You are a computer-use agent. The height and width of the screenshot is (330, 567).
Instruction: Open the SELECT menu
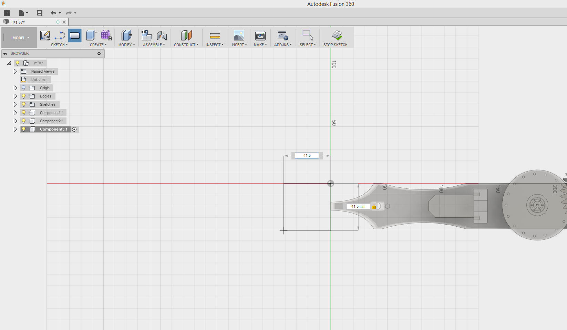click(308, 45)
